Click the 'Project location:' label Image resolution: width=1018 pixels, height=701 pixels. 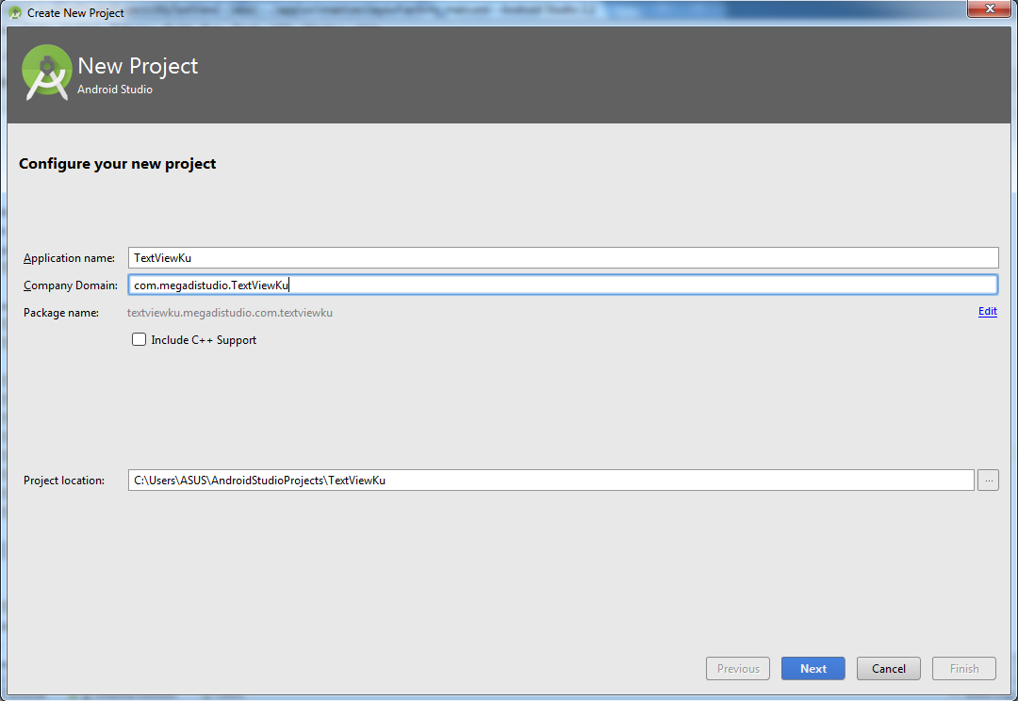64,481
